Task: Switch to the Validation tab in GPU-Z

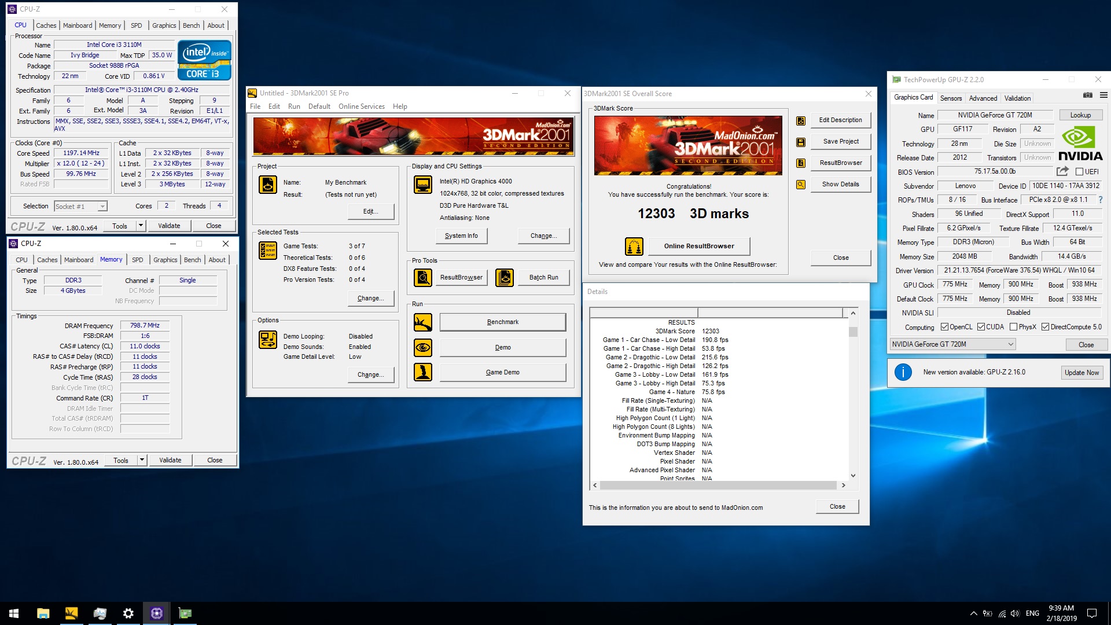Action: coord(1017,98)
